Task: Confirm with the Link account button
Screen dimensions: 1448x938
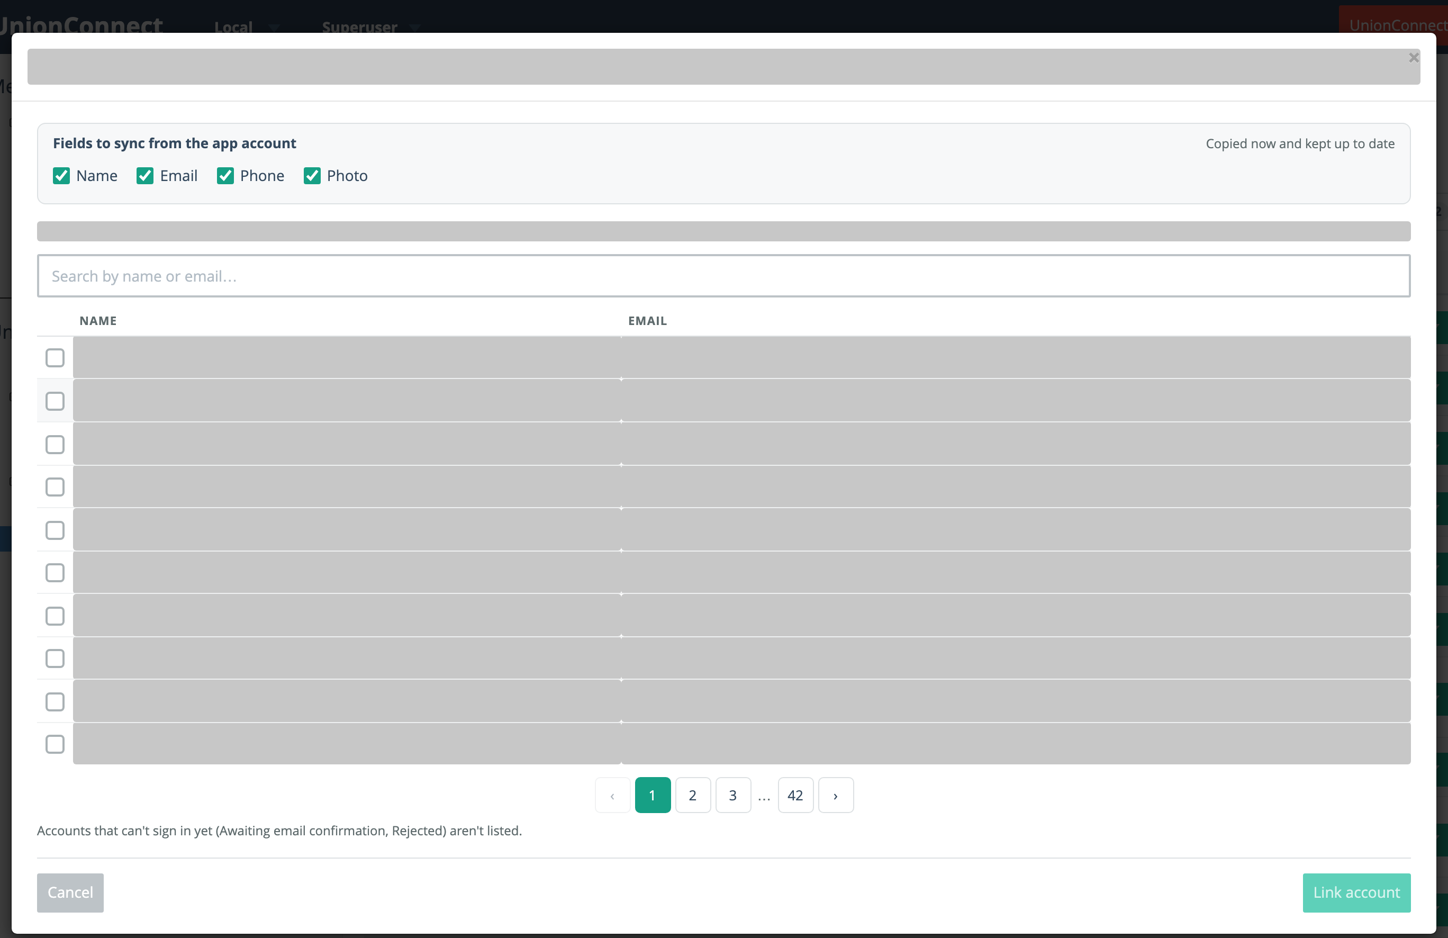Action: pos(1356,892)
